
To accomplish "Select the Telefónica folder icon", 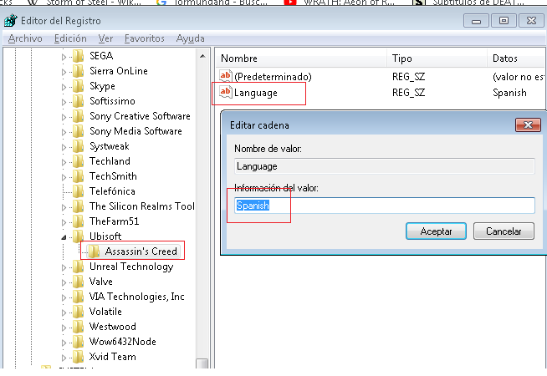I will tap(78, 191).
